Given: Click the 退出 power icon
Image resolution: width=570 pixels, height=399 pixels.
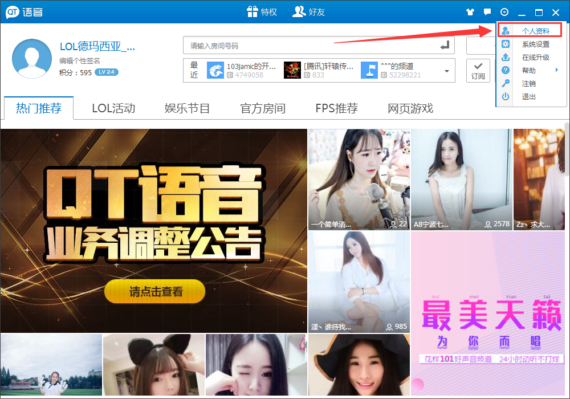Looking at the screenshot, I should 505,96.
